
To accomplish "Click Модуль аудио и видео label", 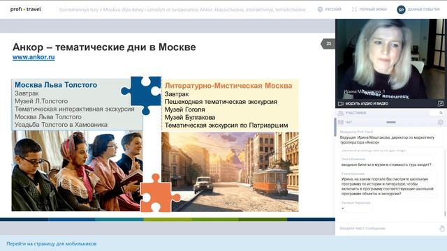I will 367,104.
